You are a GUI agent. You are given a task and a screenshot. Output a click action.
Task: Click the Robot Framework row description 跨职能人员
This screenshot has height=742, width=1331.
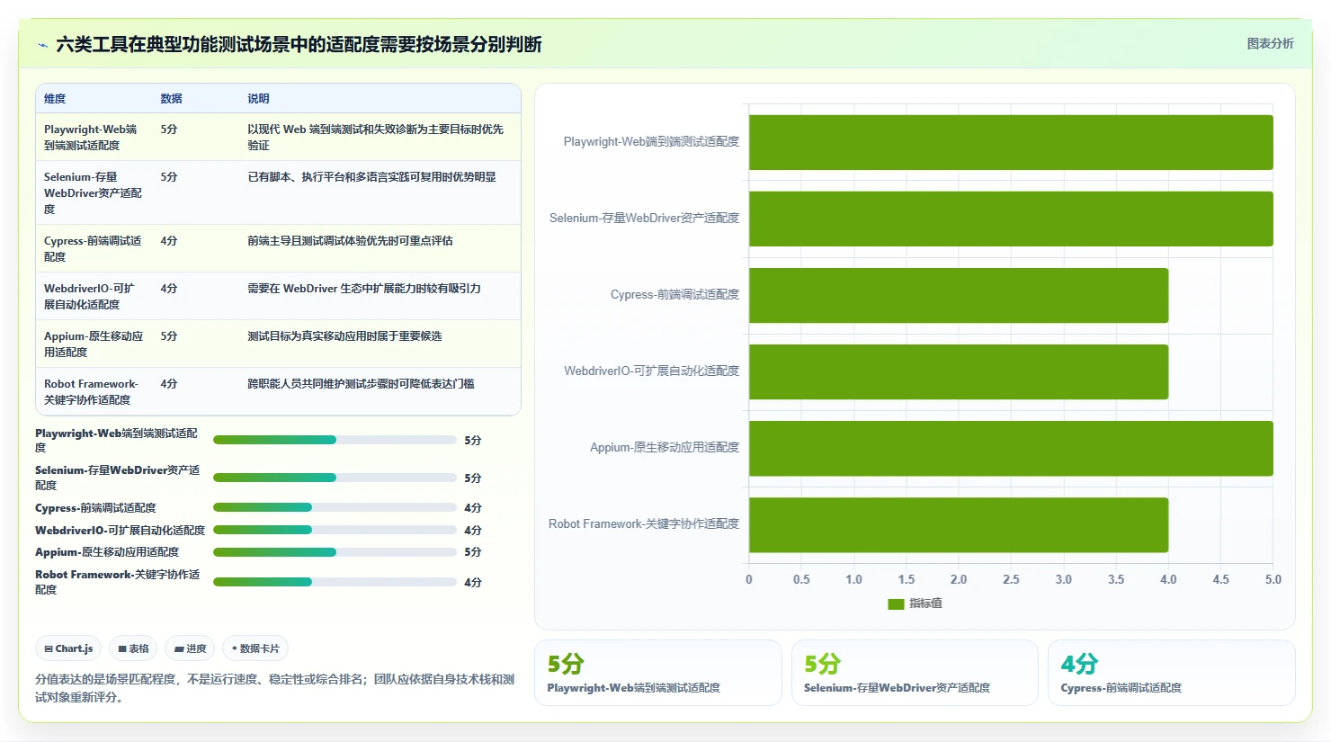(361, 384)
